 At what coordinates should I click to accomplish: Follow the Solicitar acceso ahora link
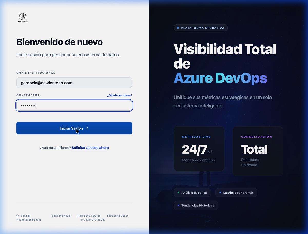coord(90,148)
